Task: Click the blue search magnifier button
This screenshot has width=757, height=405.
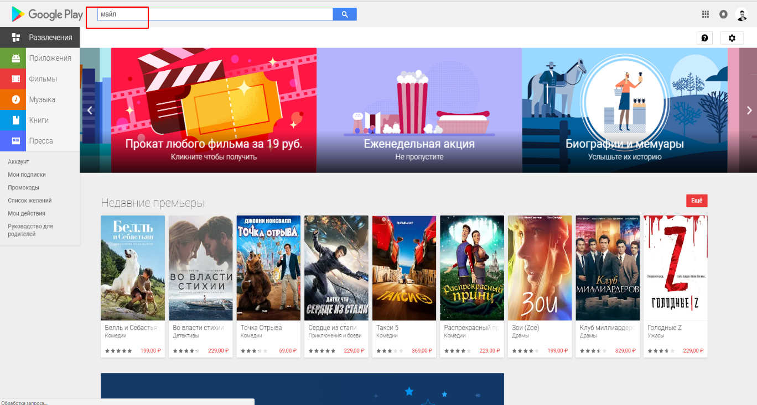Action: (345, 14)
